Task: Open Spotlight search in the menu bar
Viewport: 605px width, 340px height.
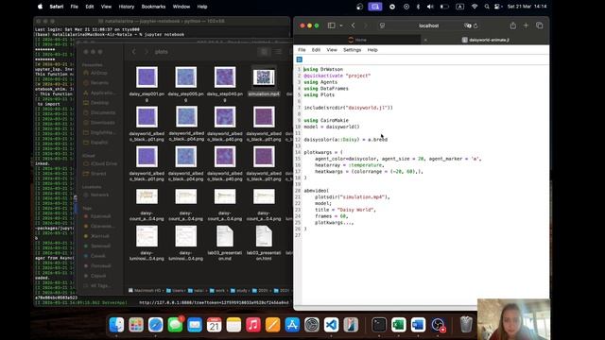Action: coord(487,7)
